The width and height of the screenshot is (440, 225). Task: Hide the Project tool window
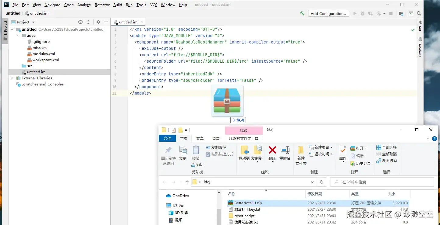(106, 22)
